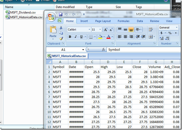Apply accounting dollar format
Image resolution: width=182 pixels, height=130 pixels.
(x=162, y=33)
